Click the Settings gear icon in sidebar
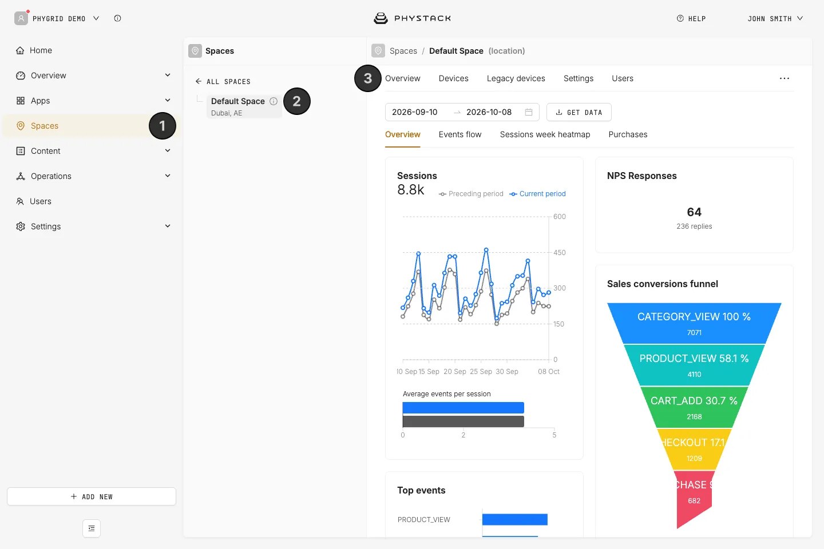Screen dimensions: 824x549 click(21, 226)
